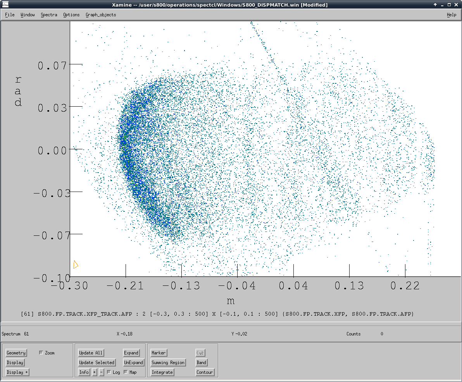Click the plus button beside Info
462x382 pixels.
point(94,372)
